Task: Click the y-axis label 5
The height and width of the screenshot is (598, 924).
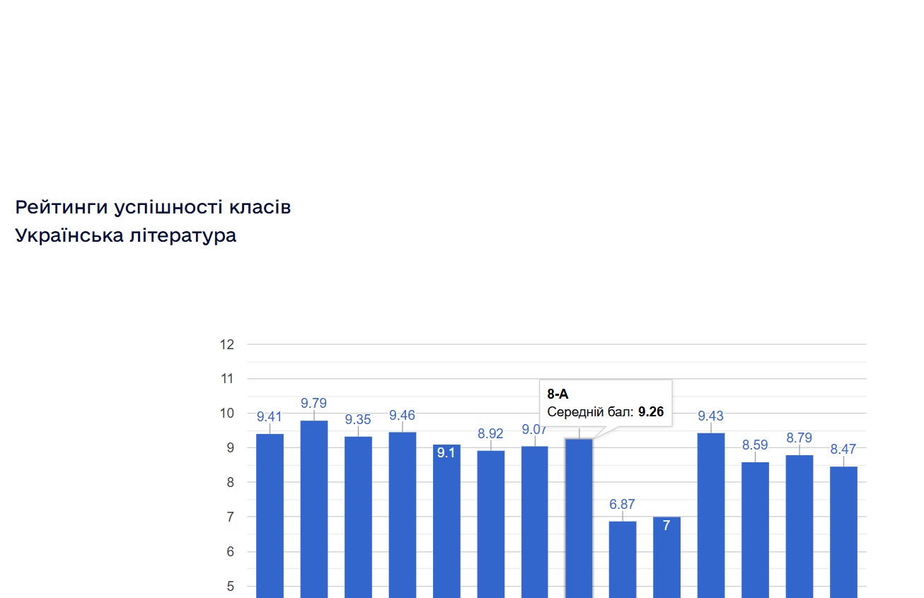Action: (230, 586)
